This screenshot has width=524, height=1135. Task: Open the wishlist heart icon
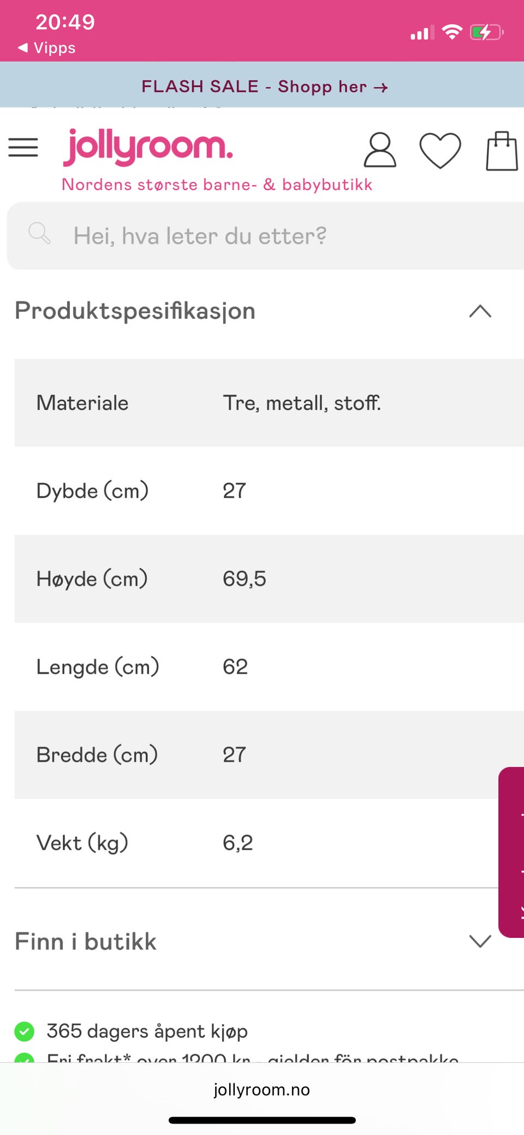(x=440, y=150)
